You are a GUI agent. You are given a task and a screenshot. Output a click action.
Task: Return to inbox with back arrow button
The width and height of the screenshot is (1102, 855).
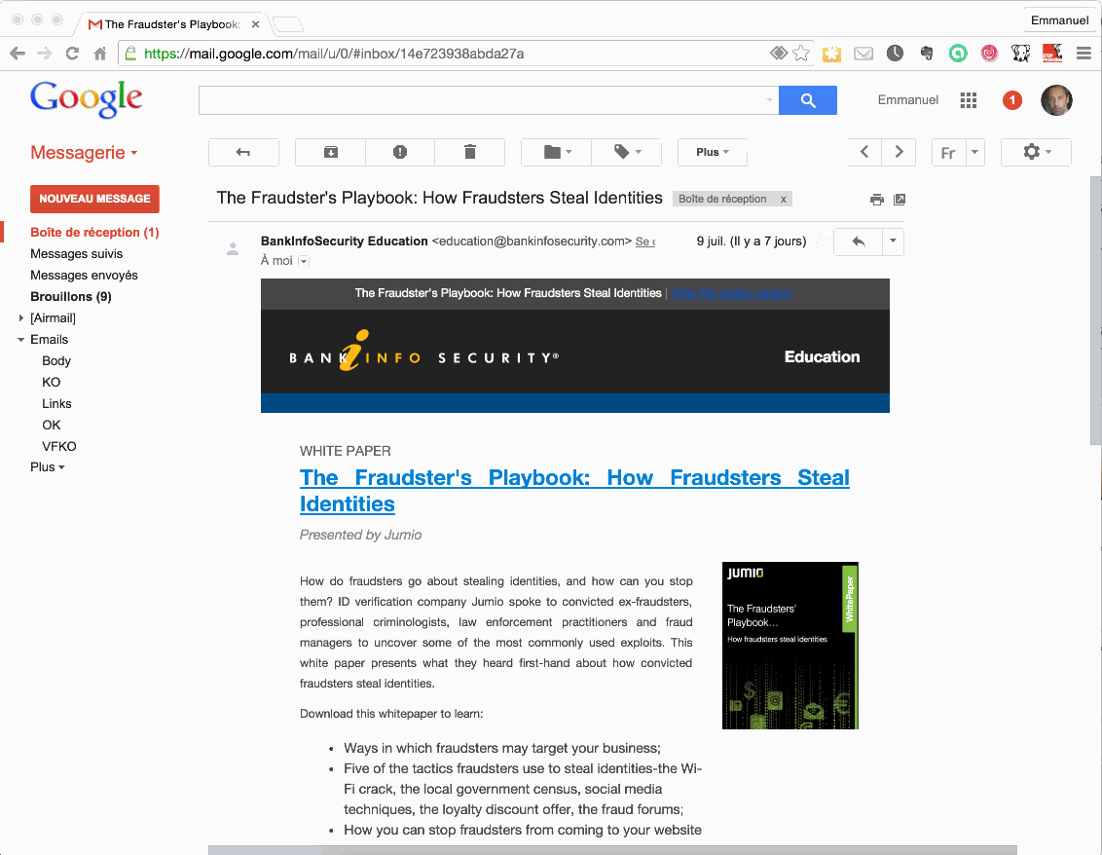[243, 152]
